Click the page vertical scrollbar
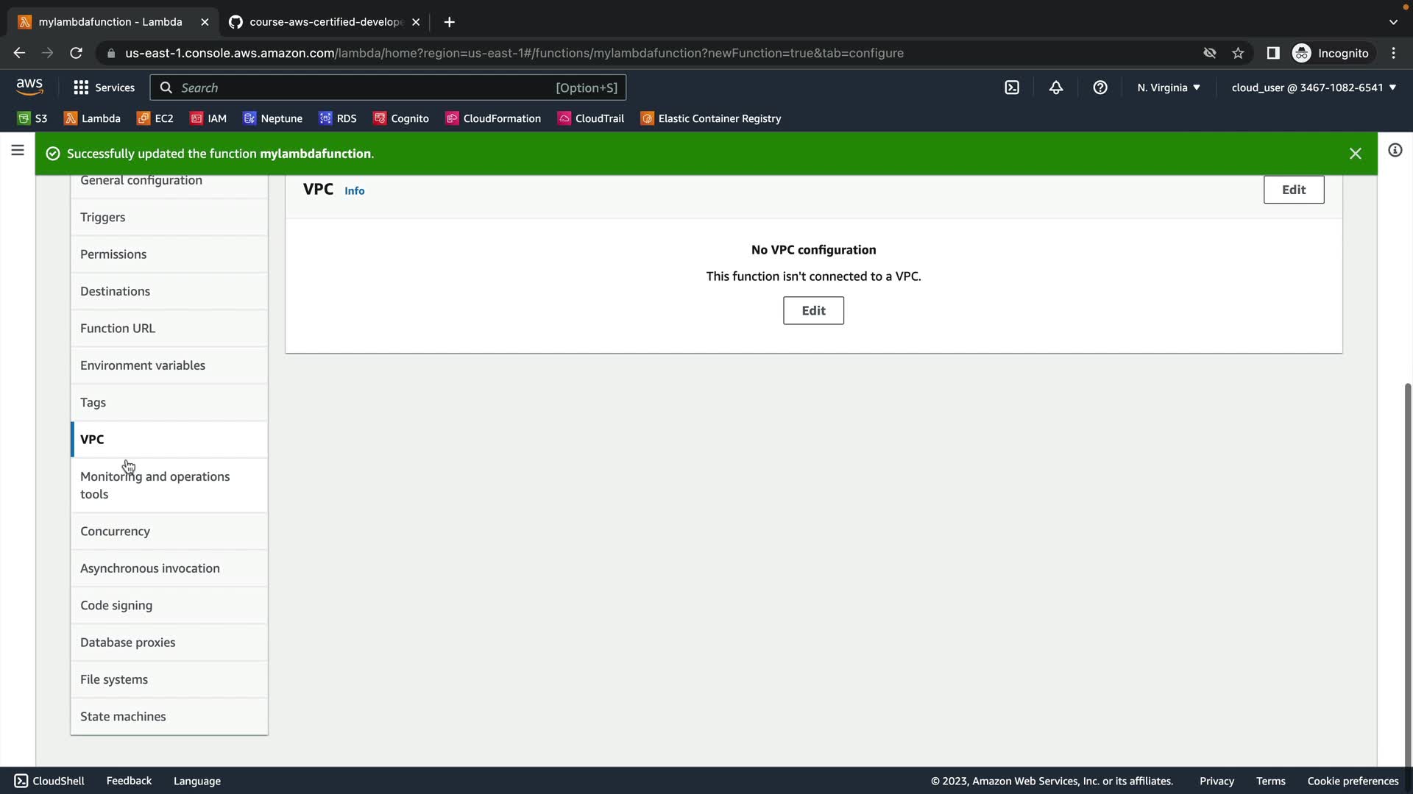The image size is (1413, 794). click(x=1407, y=573)
